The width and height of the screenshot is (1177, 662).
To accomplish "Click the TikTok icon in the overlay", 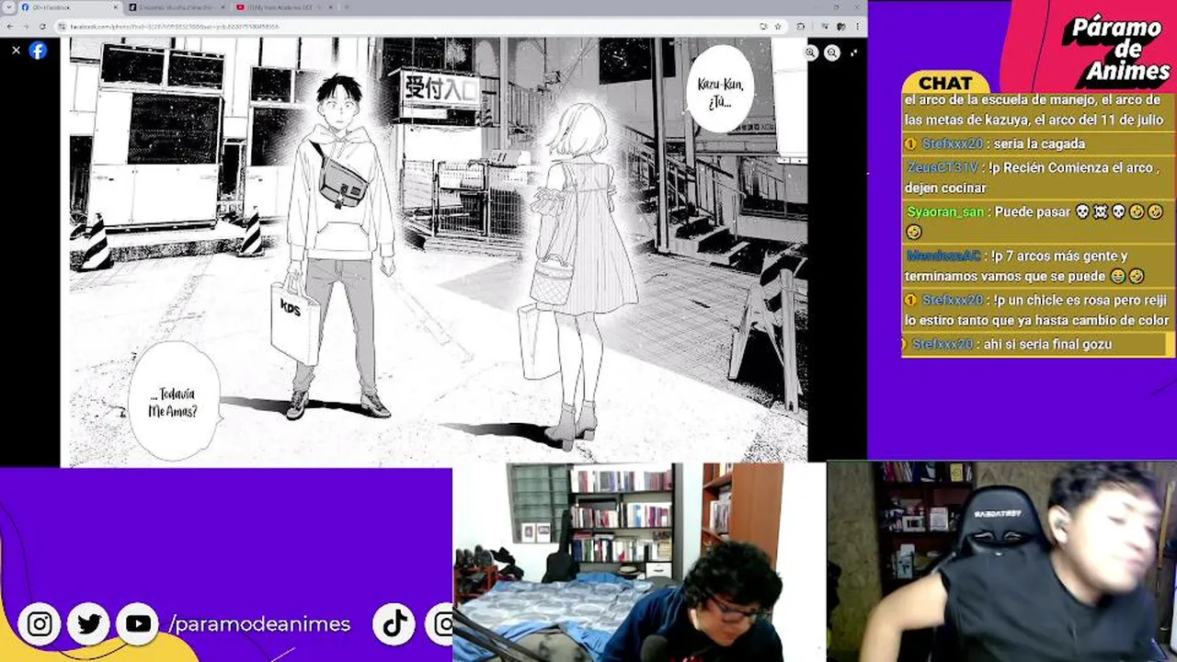I will (x=395, y=624).
